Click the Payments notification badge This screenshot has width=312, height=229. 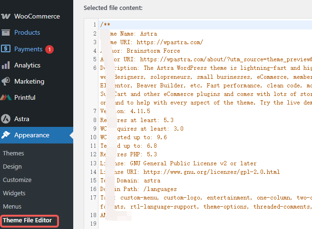point(49,49)
